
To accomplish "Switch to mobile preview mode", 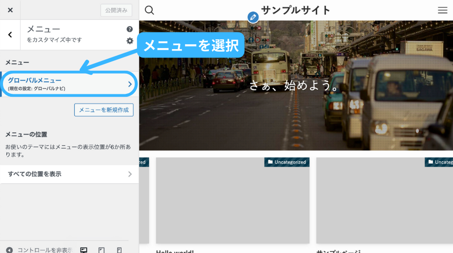I will (119, 250).
